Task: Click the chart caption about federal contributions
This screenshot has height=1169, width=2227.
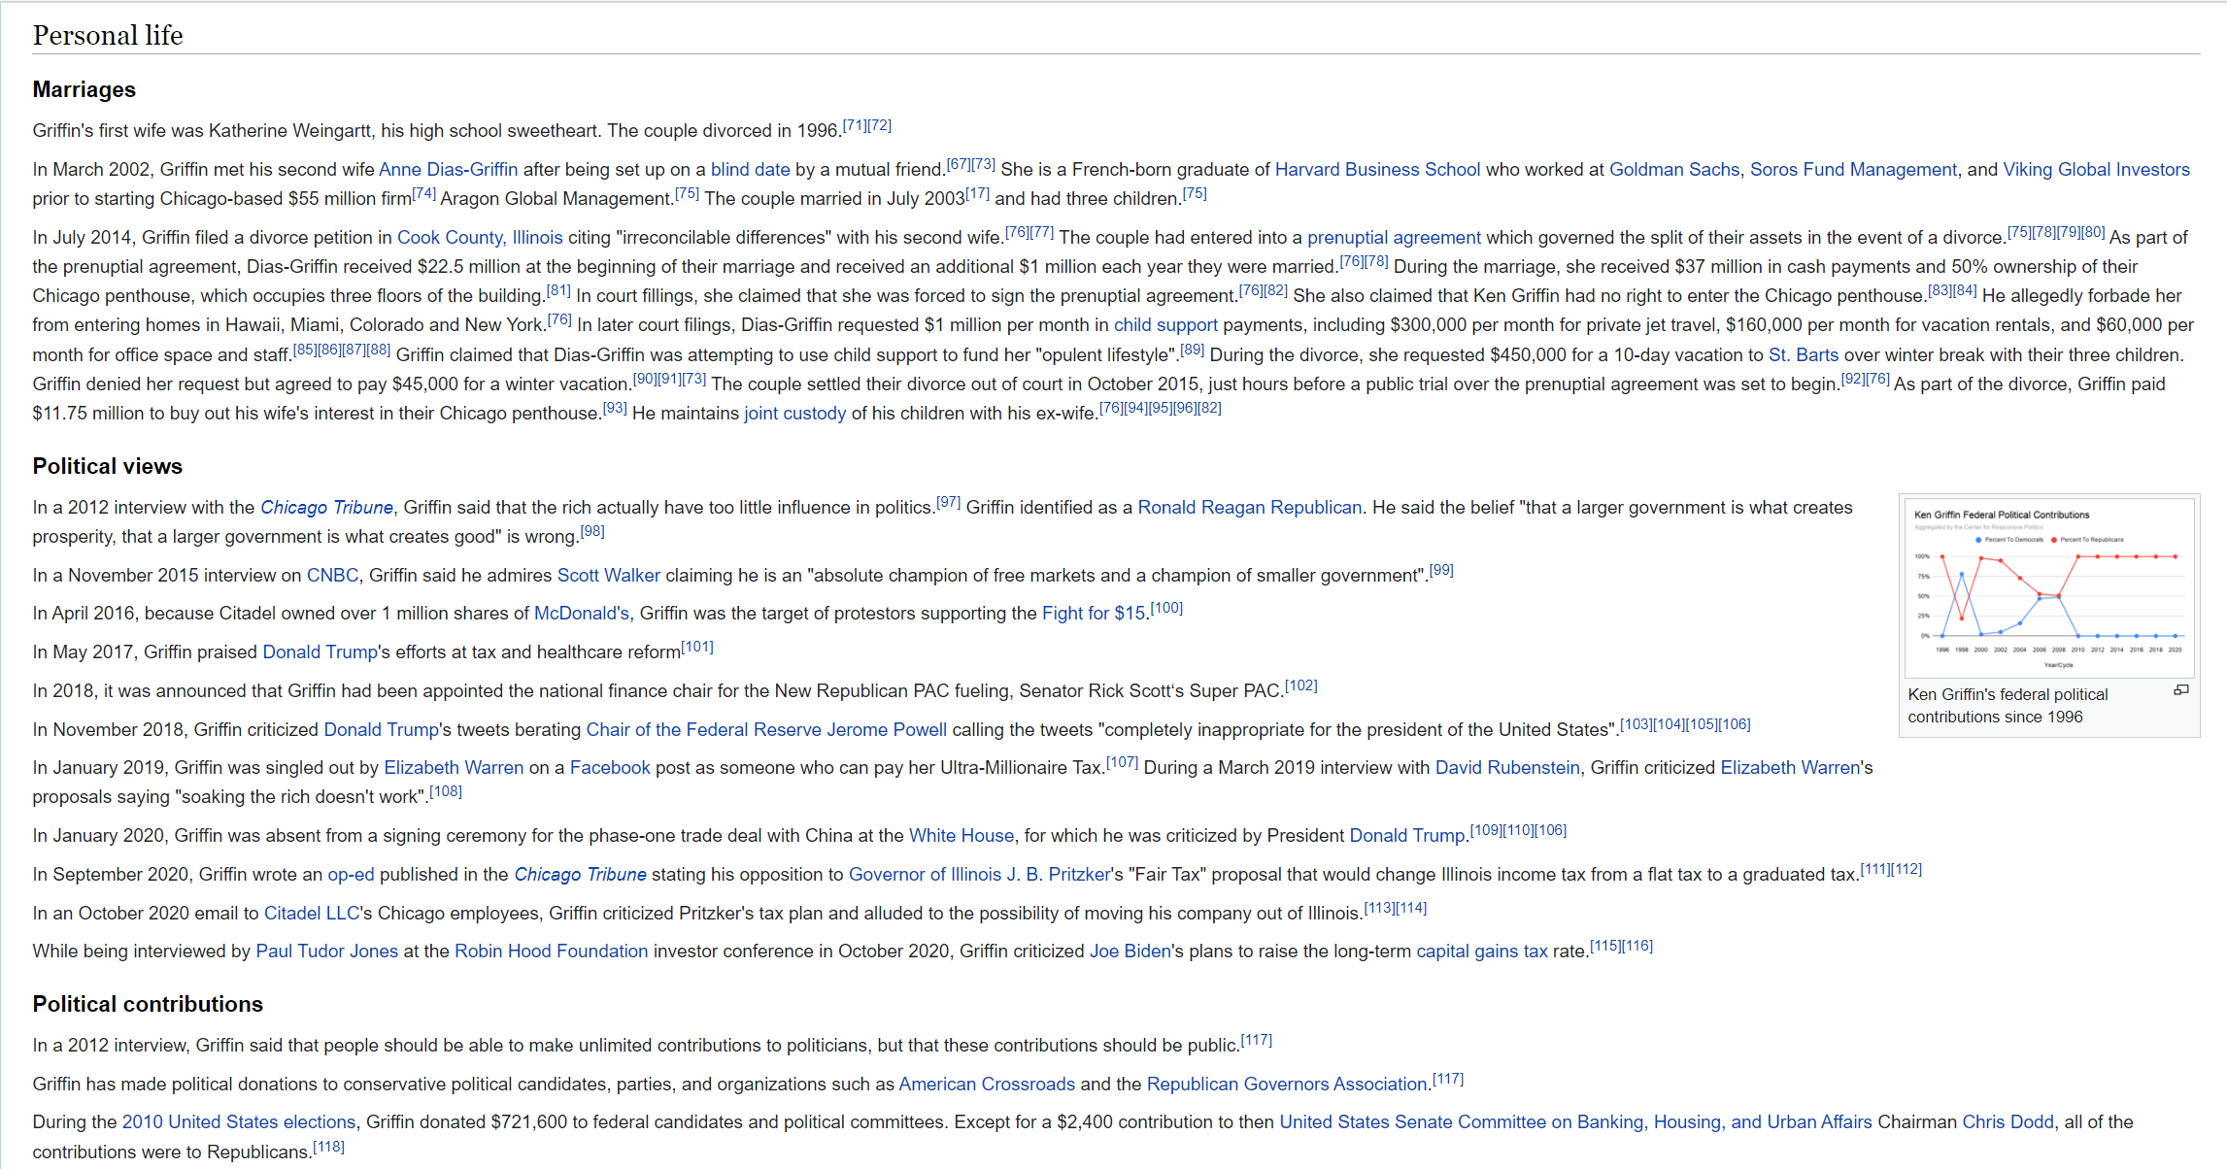Action: [x=2008, y=706]
